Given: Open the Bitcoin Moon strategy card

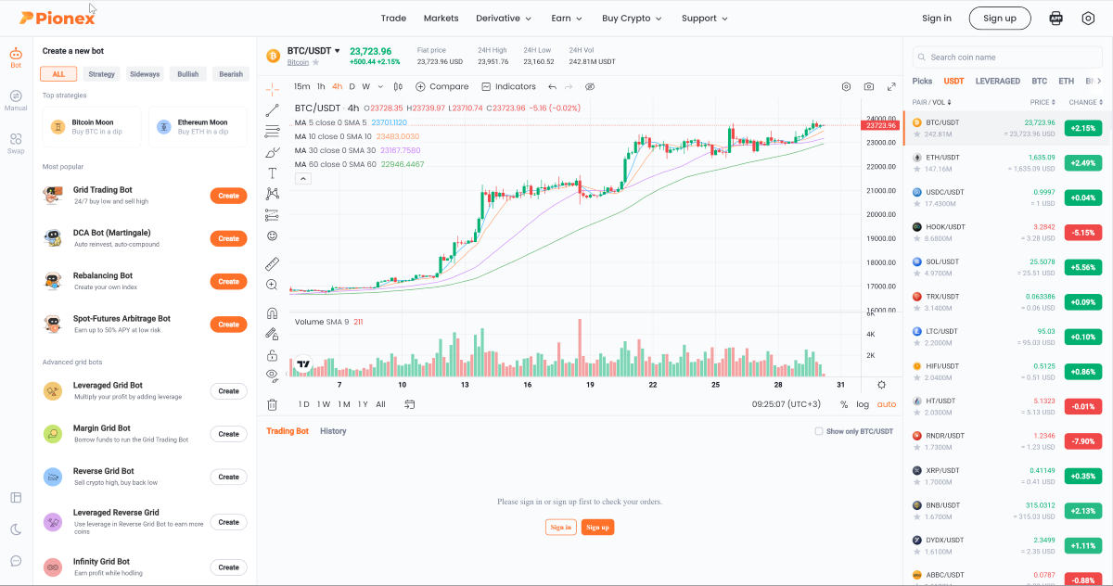Looking at the screenshot, I should tap(92, 126).
